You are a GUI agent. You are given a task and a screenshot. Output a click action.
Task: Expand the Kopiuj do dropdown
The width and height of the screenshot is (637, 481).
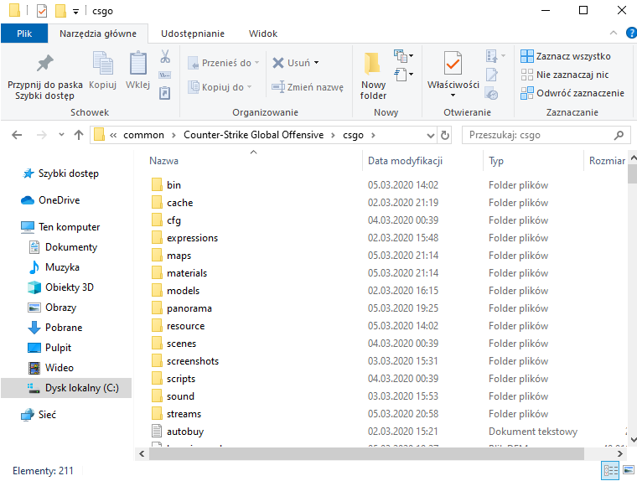pyautogui.click(x=249, y=87)
